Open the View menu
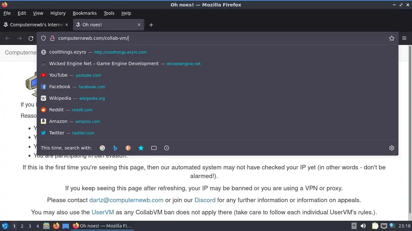This screenshot has width=412, height=231. [38, 13]
